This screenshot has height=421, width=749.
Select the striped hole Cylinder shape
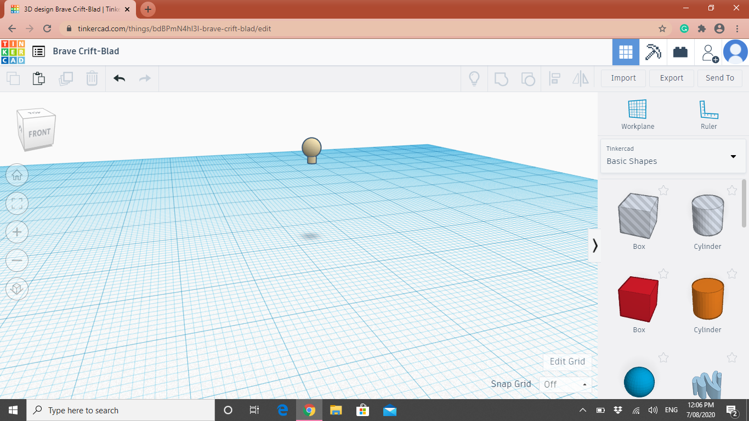[x=707, y=215]
